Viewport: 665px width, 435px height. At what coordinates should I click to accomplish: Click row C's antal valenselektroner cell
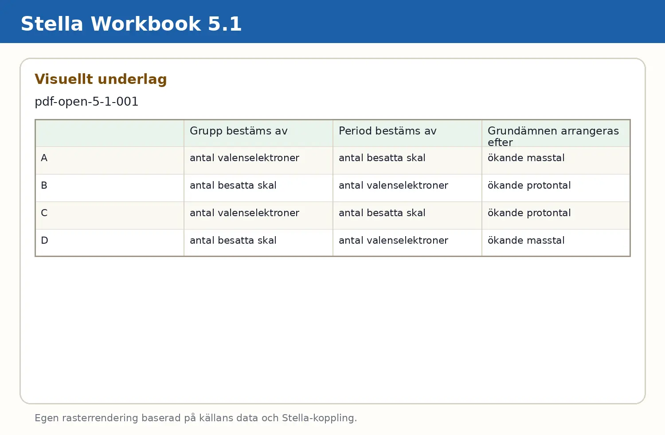tap(258, 216)
